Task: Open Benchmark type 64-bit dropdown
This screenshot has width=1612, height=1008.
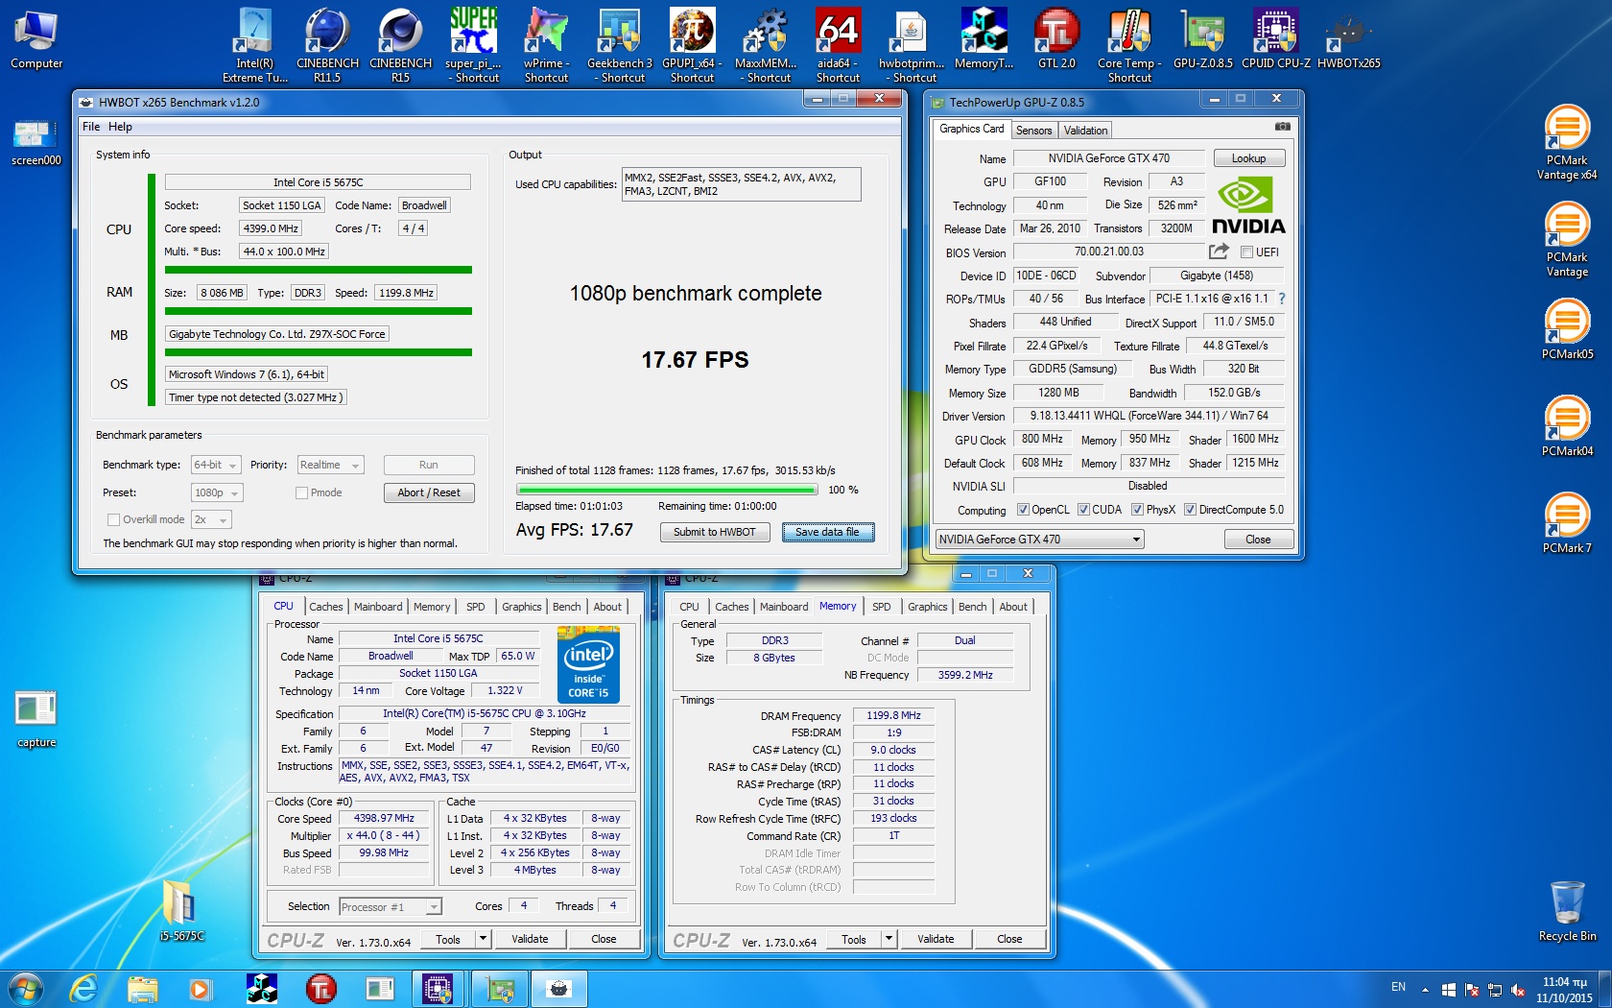Action: click(215, 465)
